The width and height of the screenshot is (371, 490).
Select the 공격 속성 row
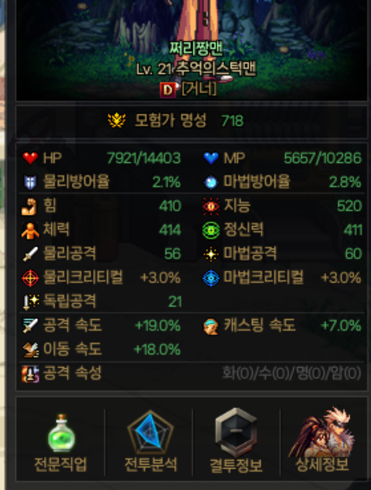[191, 373]
